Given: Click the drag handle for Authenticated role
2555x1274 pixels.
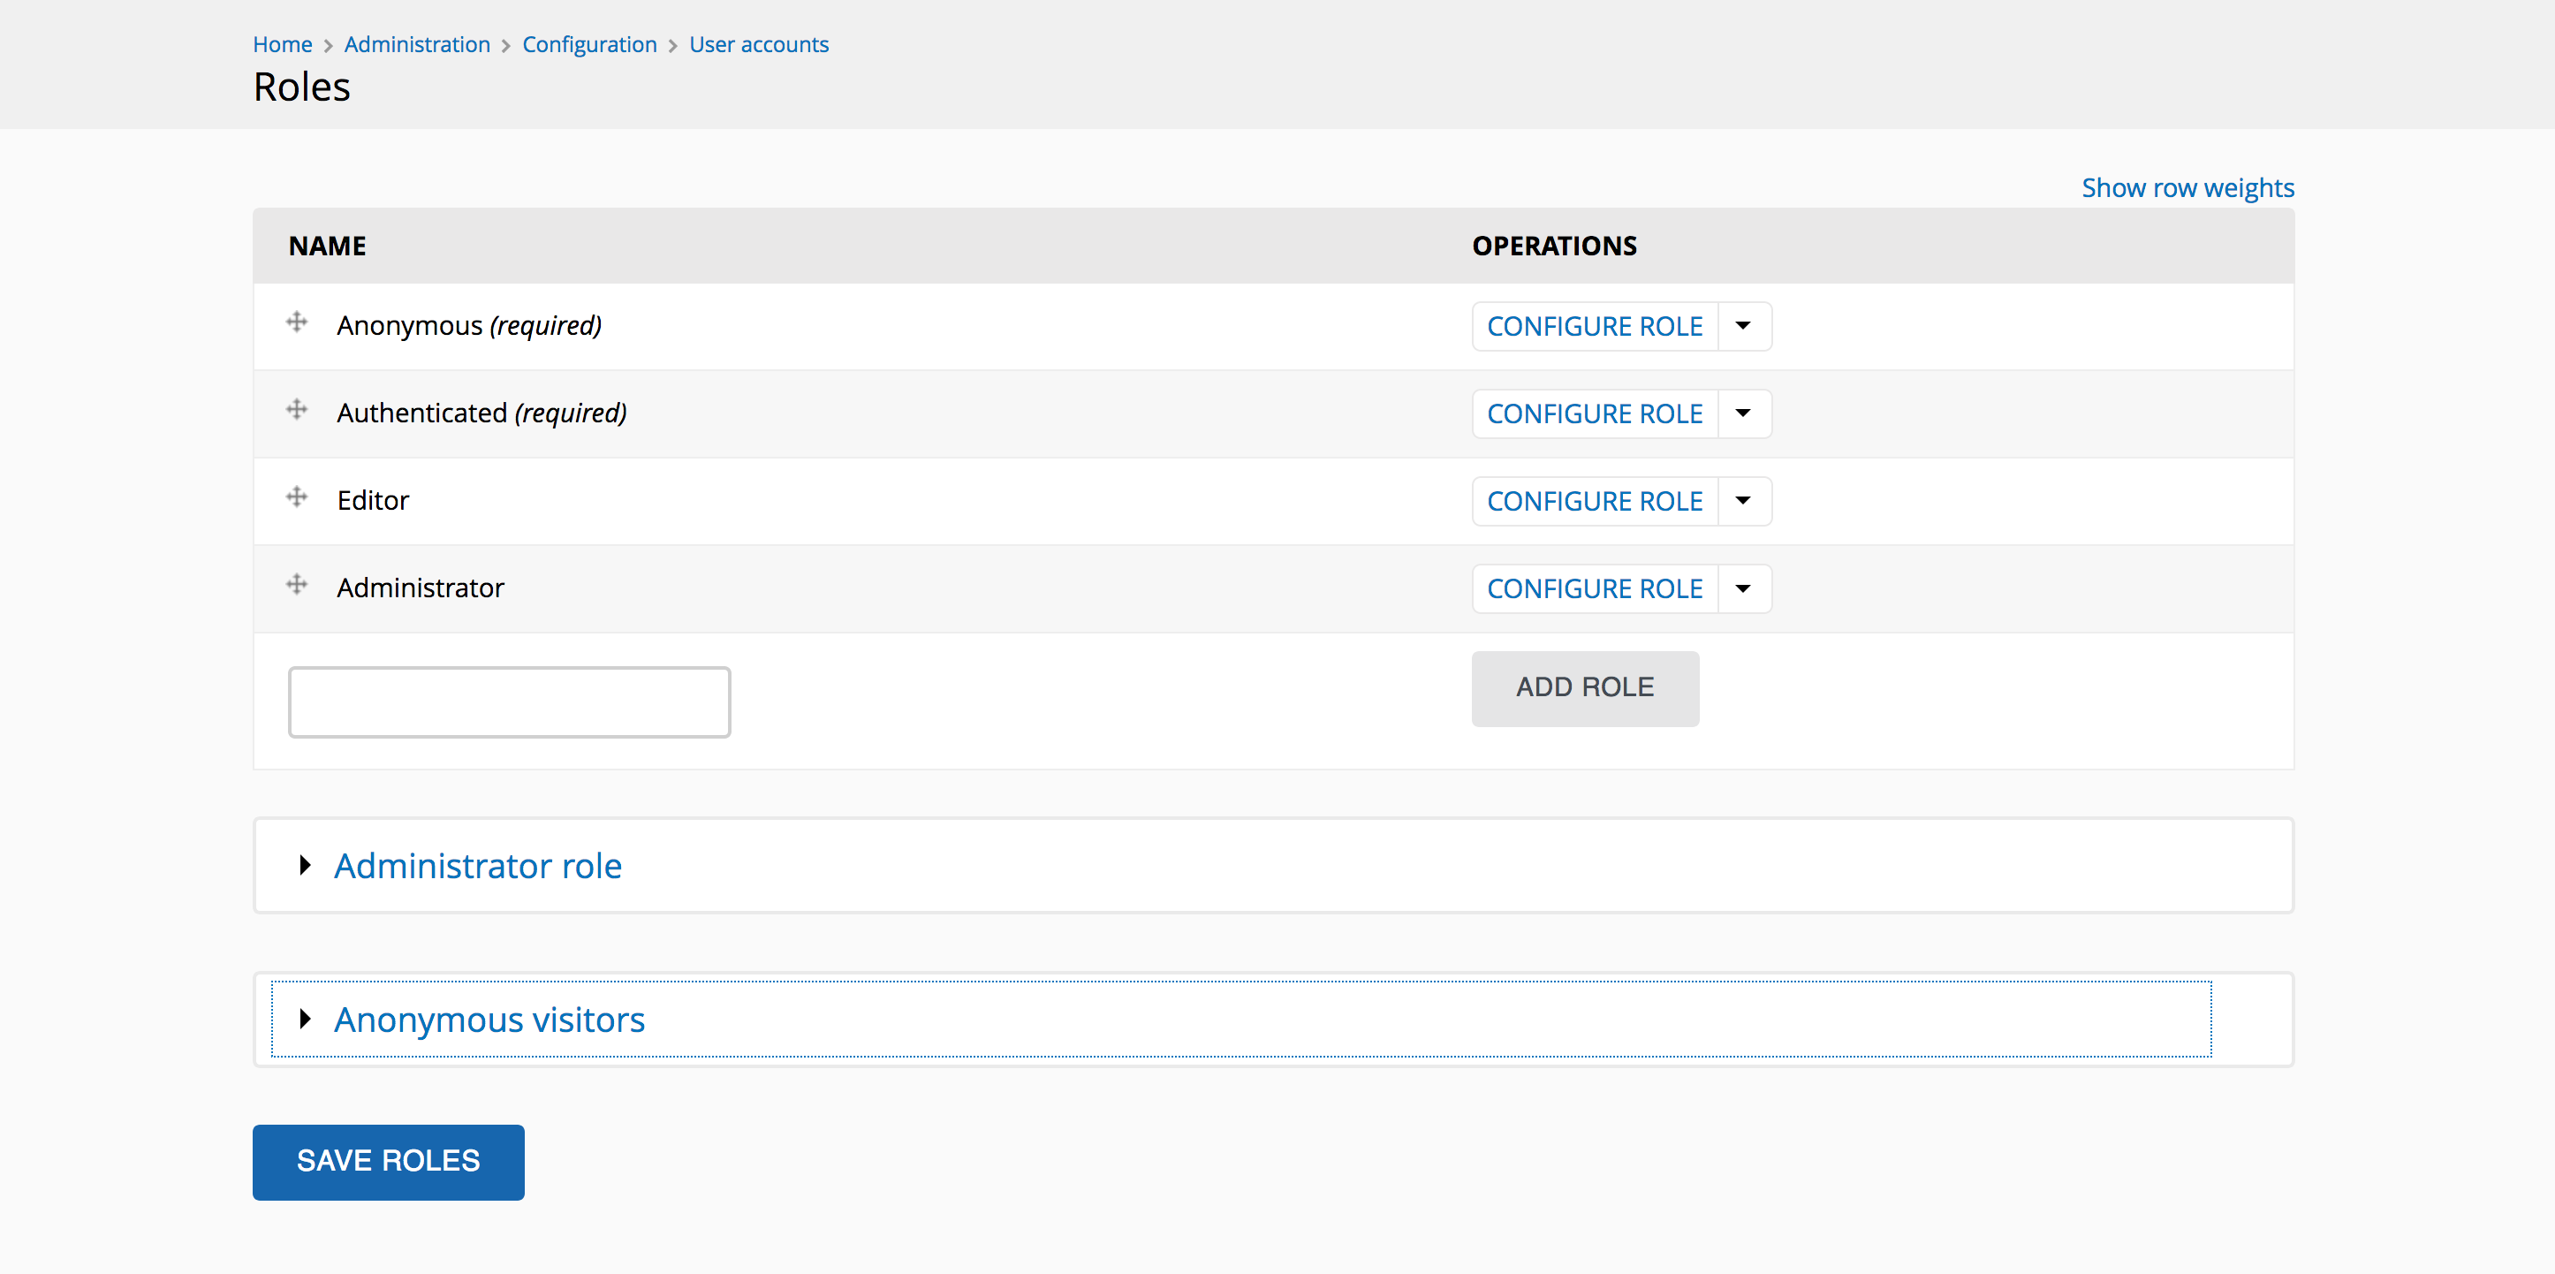Looking at the screenshot, I should (x=297, y=410).
